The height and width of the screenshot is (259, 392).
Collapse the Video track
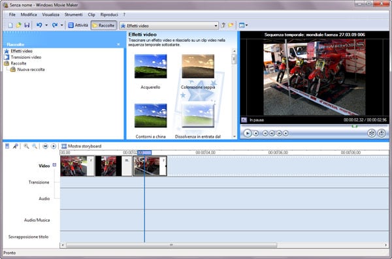click(54, 165)
